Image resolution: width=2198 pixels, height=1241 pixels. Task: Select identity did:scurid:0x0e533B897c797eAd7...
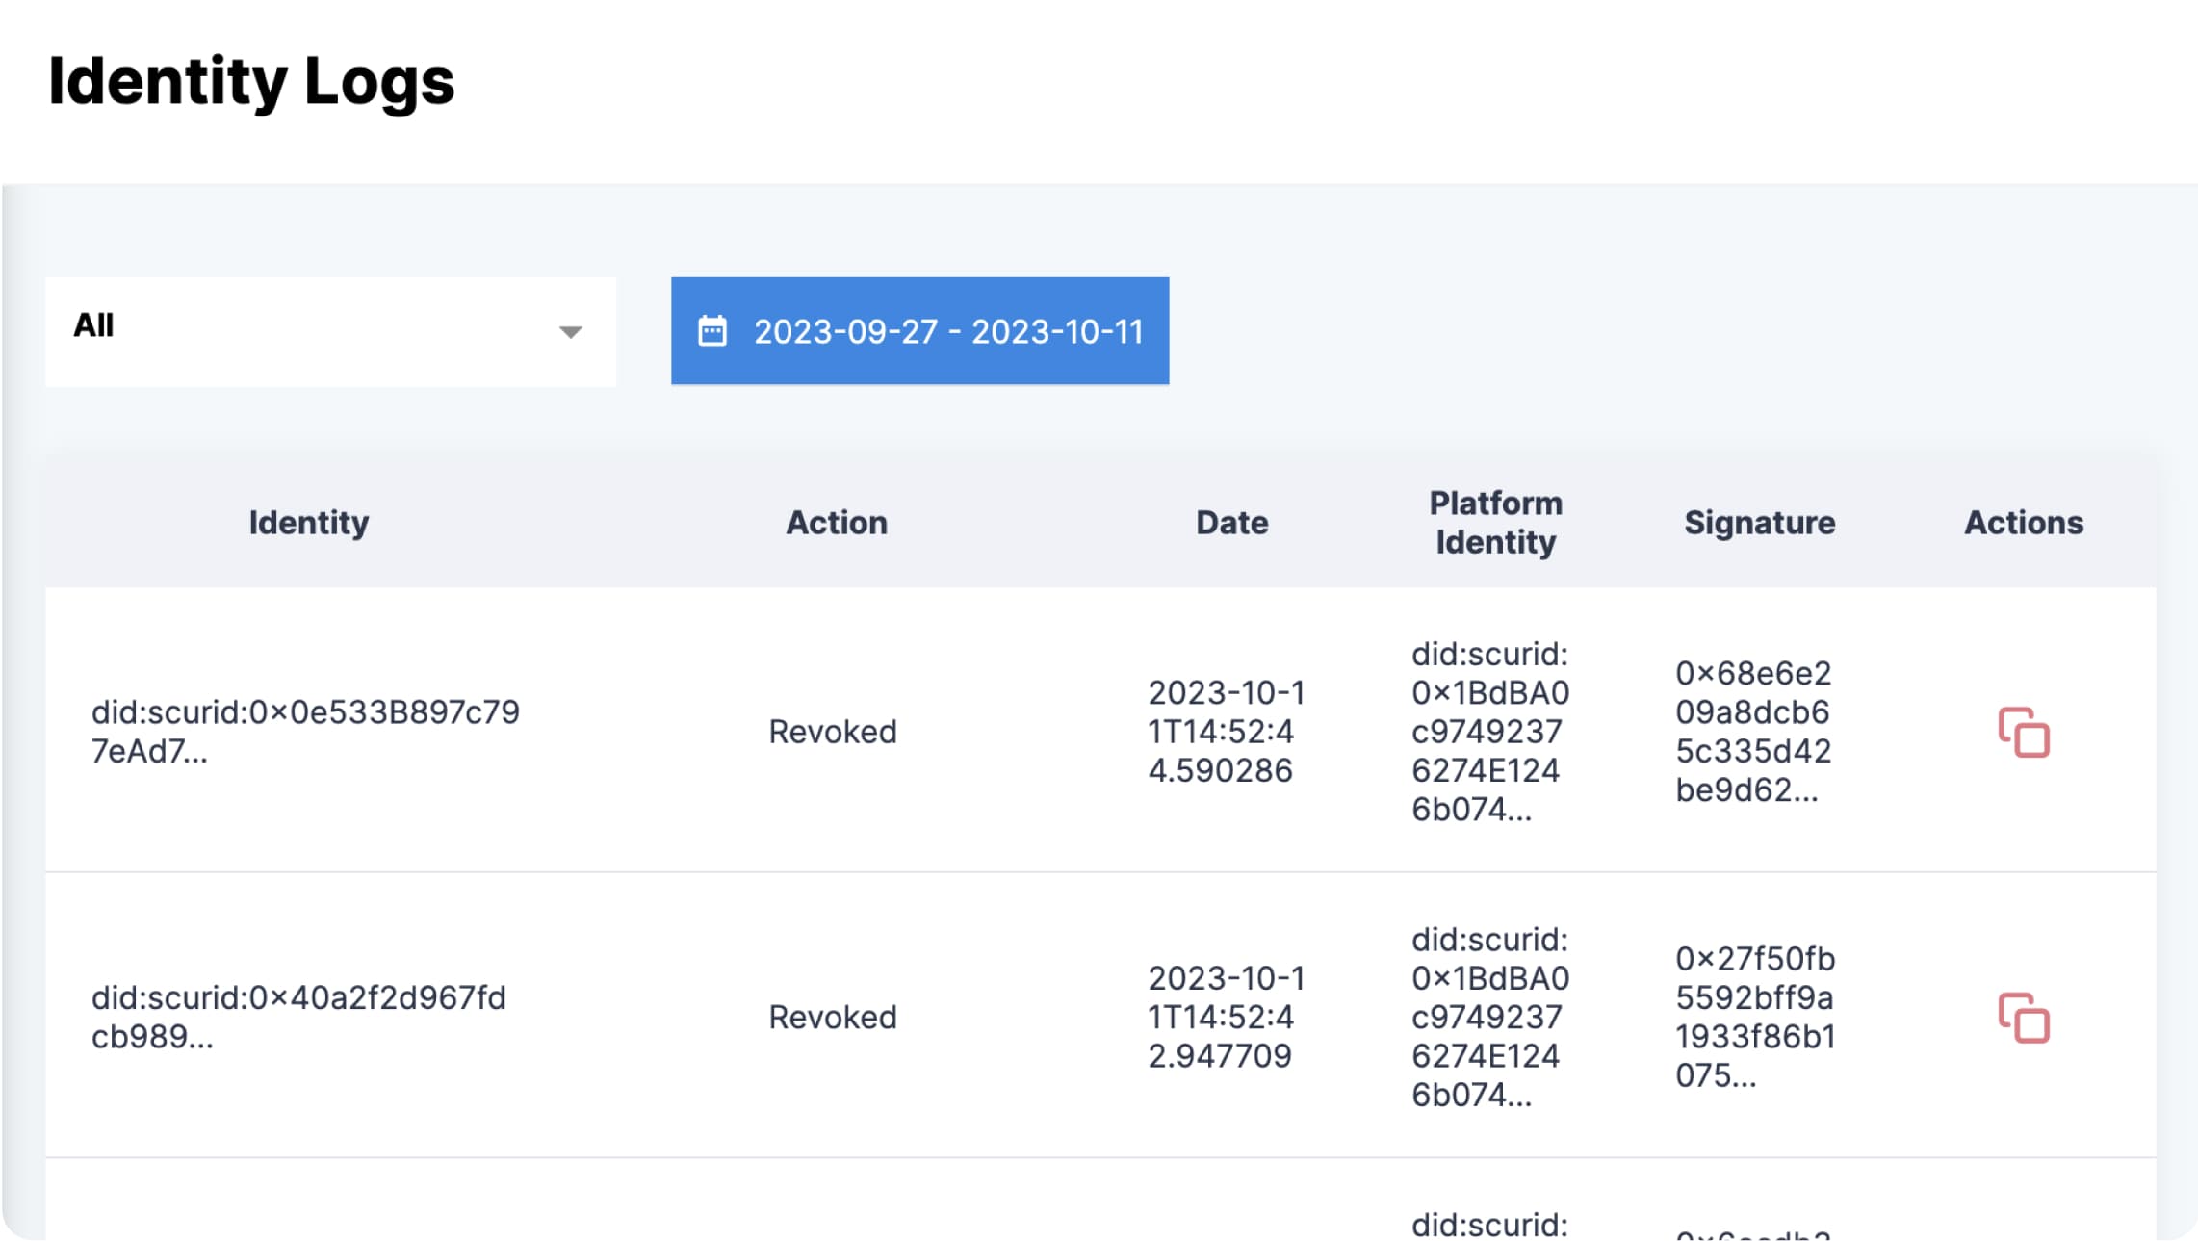(305, 732)
